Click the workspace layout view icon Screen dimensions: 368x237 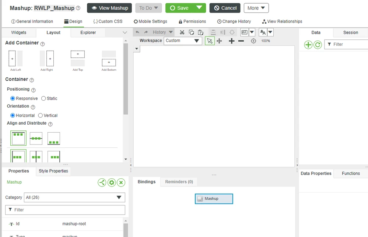pyautogui.click(x=244, y=32)
